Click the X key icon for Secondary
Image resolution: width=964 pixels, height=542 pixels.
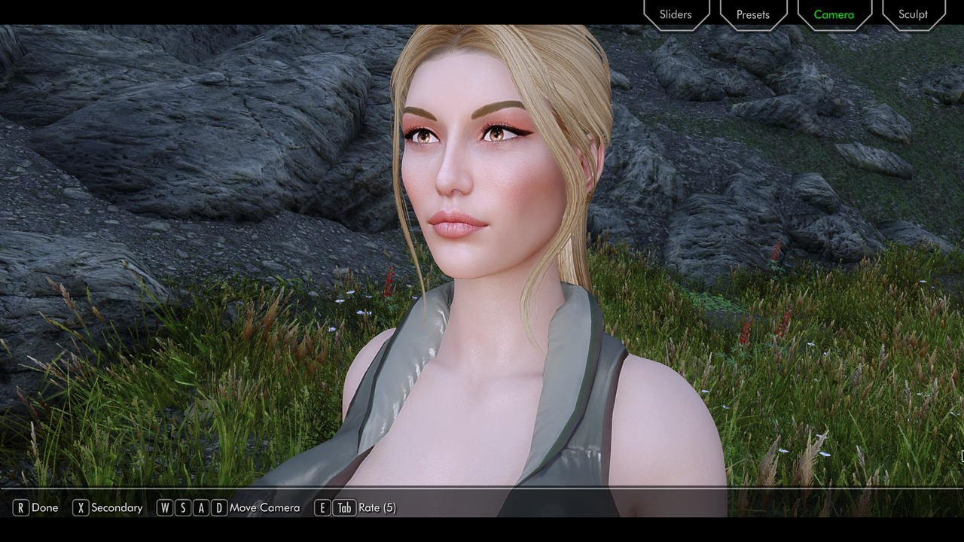(81, 508)
